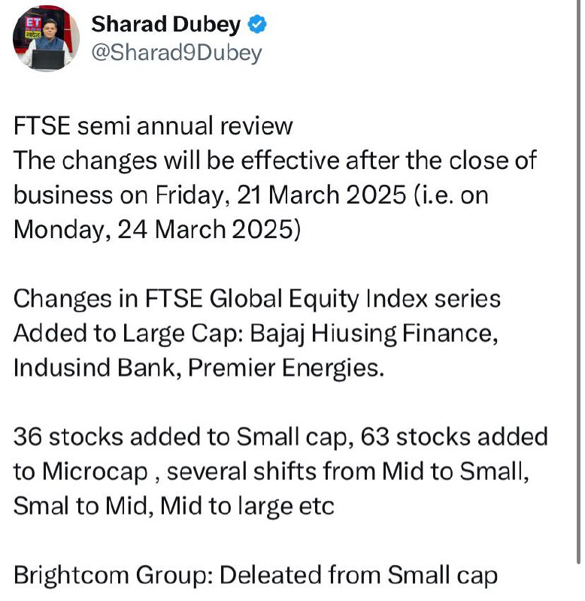Select 'Changes in FTSE Global Equity Index series'
Viewport: 585px width, 601px height.
tap(257, 299)
